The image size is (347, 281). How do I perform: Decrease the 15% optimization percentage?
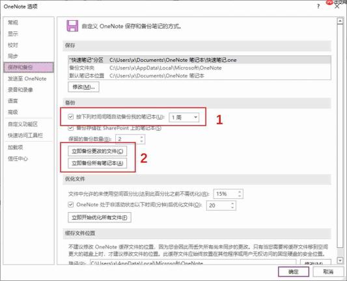[x=240, y=196]
